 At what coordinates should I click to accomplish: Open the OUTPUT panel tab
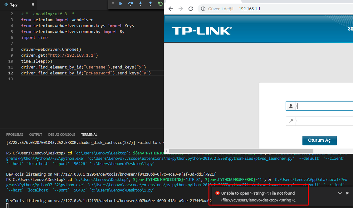36,135
